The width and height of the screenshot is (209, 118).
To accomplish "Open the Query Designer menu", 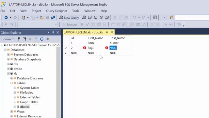I will [56, 11].
